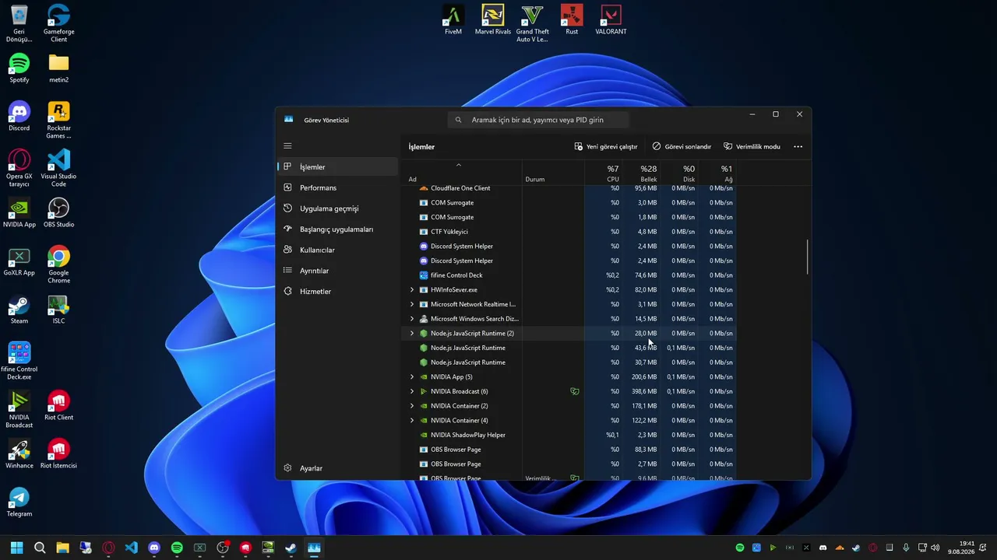997x560 pixels.
Task: Select the NVIDIA App desktop shortcut
Action: (19, 213)
